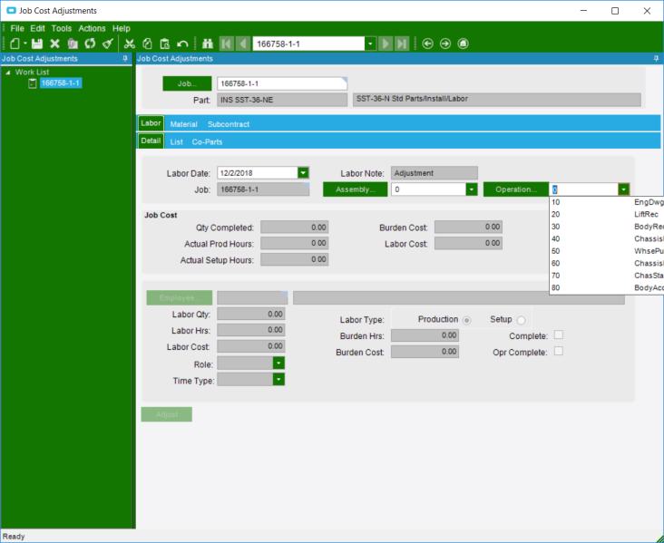Click the Paste clipboard icon
Image resolution: width=664 pixels, height=543 pixels.
165,44
